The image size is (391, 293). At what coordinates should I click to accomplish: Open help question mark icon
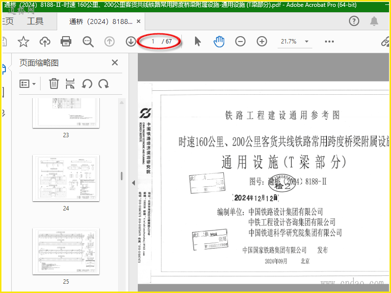[x=354, y=21]
